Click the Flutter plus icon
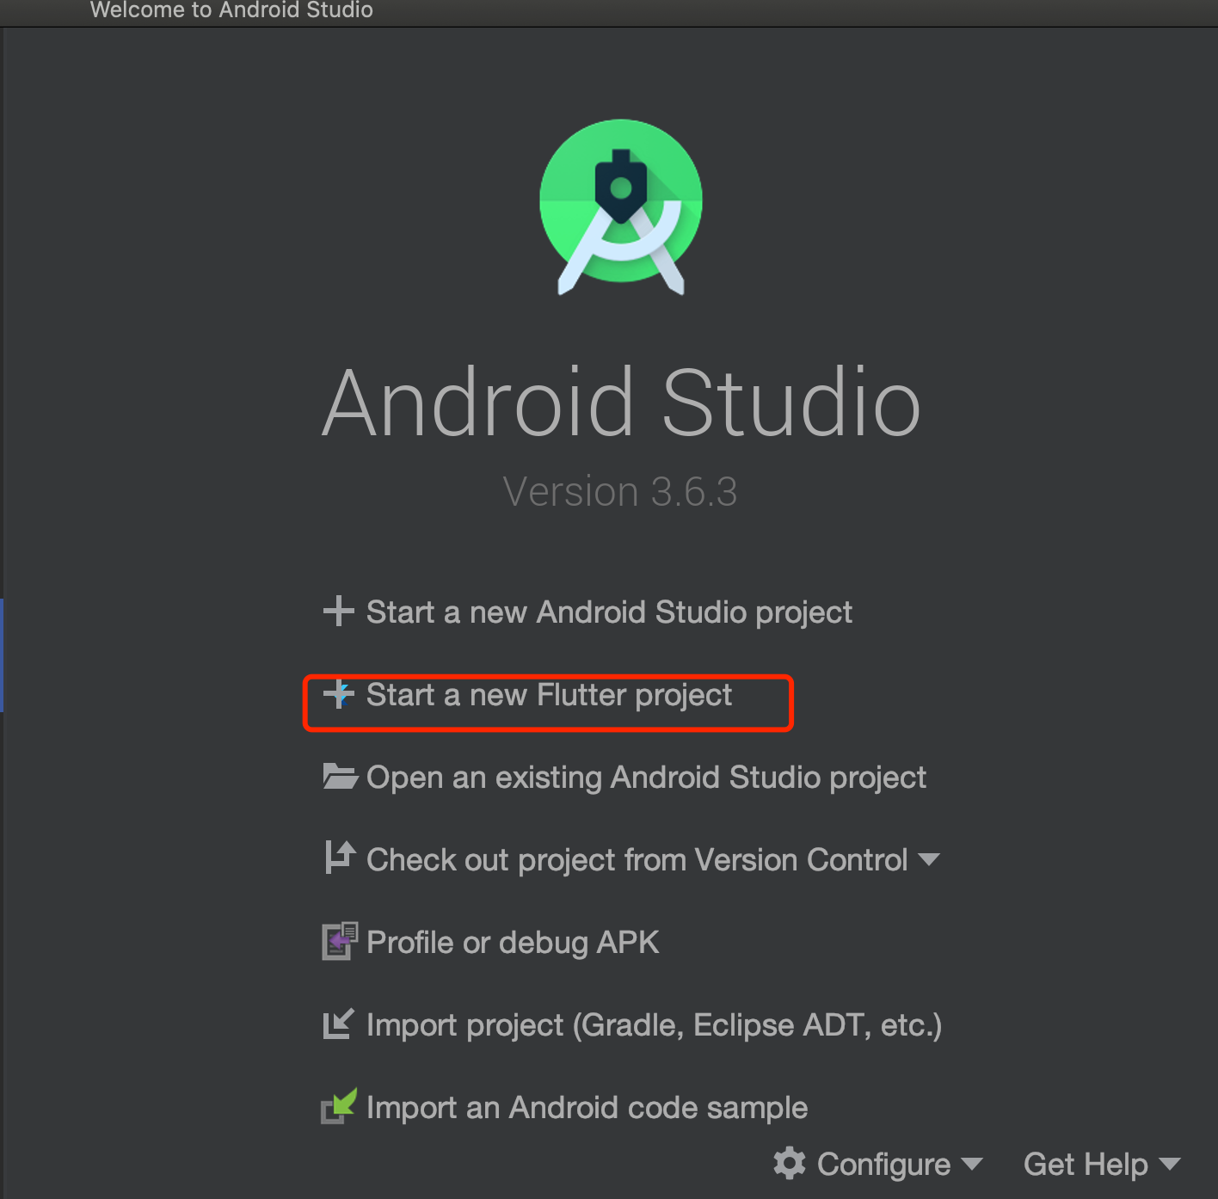1218x1199 pixels. 338,693
